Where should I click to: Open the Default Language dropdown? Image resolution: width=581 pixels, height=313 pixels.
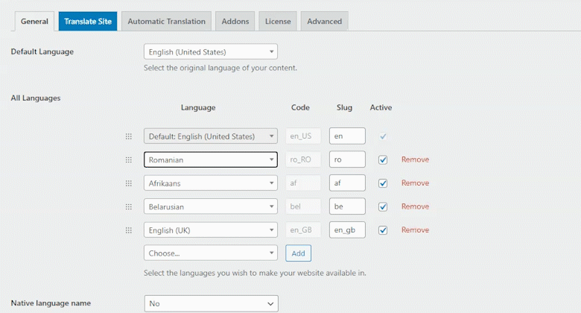point(211,52)
